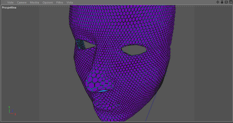
Task: Click the viewport zoom camera icon
Action: coord(222,2)
